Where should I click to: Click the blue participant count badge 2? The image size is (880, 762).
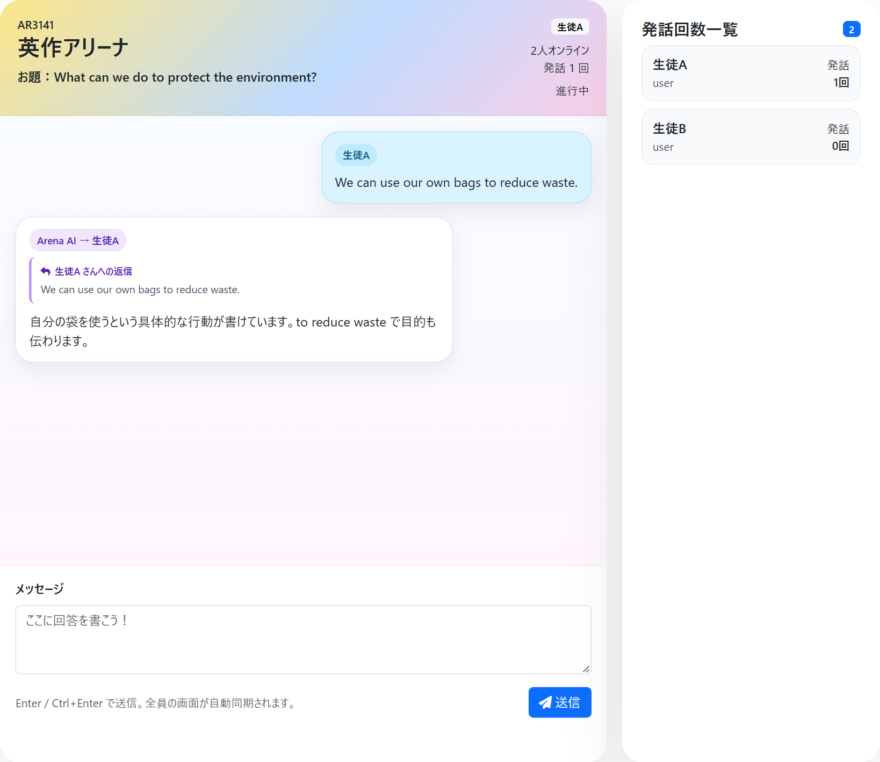852,30
